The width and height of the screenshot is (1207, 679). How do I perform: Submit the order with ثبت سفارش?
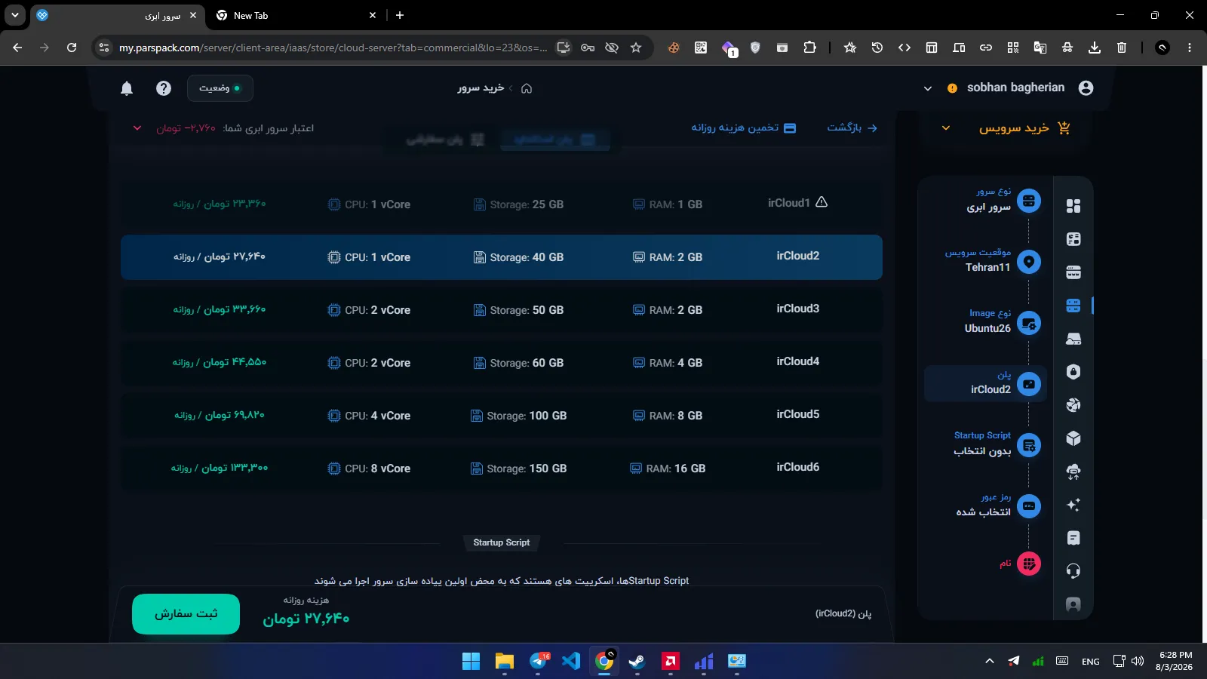coord(186,614)
